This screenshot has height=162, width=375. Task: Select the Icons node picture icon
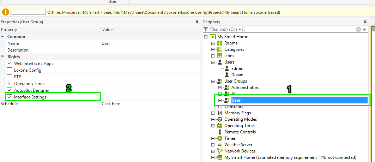point(220,56)
